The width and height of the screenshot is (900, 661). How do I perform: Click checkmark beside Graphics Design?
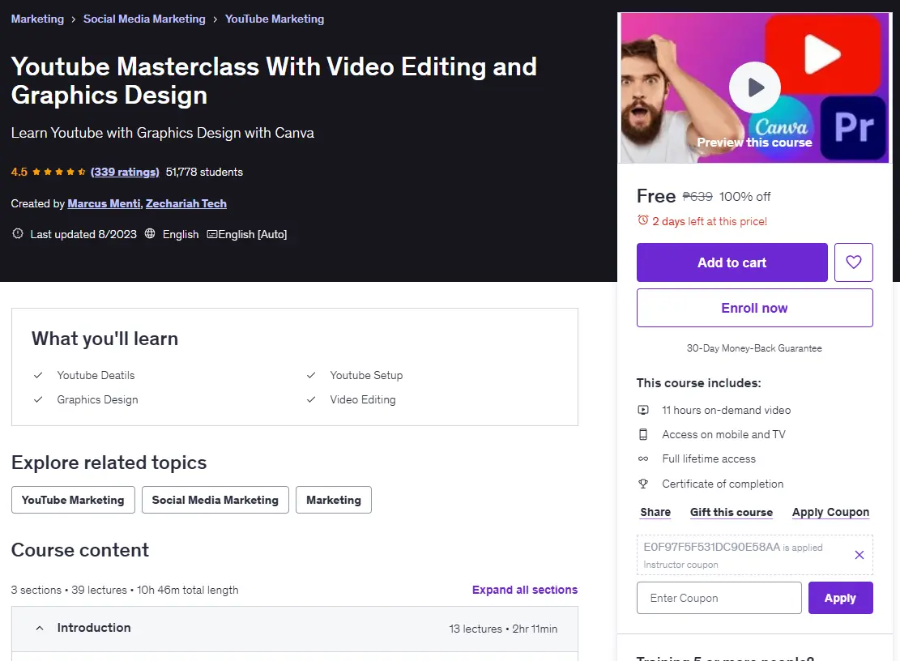click(x=38, y=399)
